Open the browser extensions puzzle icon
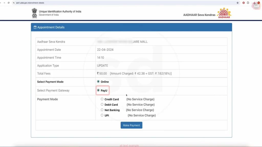The height and width of the screenshot is (147, 262). click(x=248, y=3)
